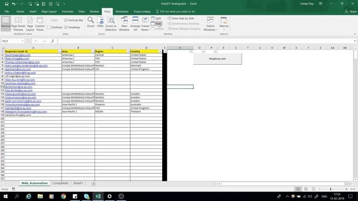Select Normal view icon in status bar
The height and width of the screenshot is (201, 358).
pos(298,189)
